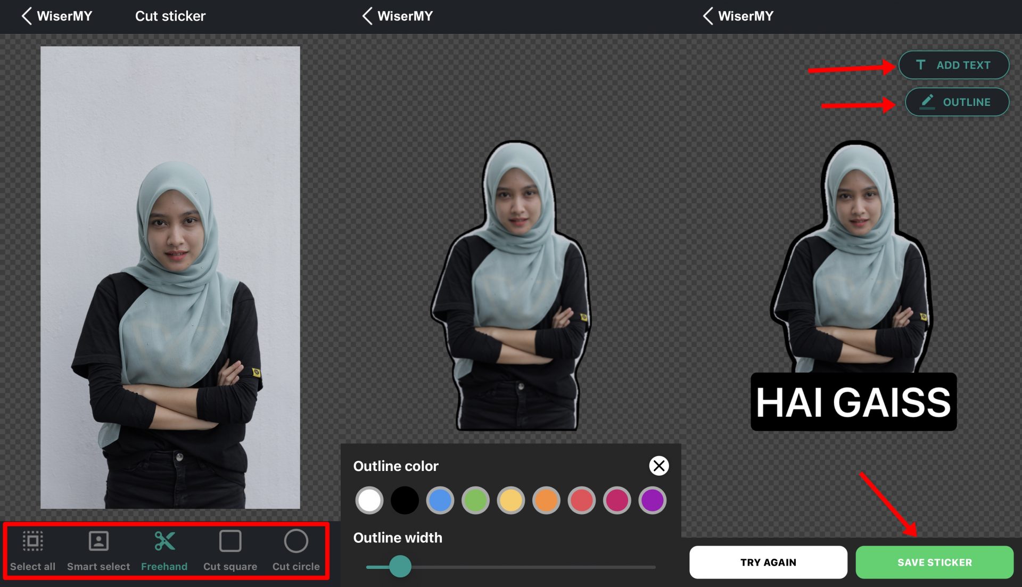The image size is (1022, 587).
Task: Tap the original photo in Cut sticker
Action: click(x=170, y=277)
